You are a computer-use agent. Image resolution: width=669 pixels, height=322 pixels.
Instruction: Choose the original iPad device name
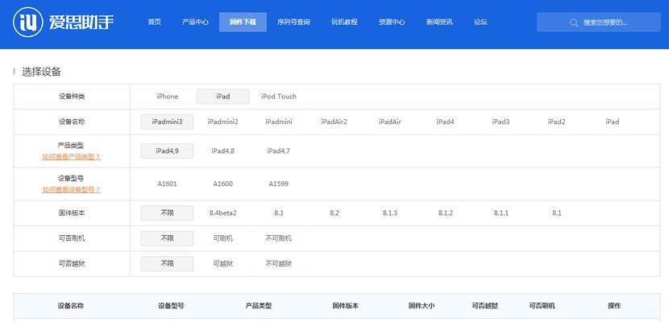pos(613,122)
